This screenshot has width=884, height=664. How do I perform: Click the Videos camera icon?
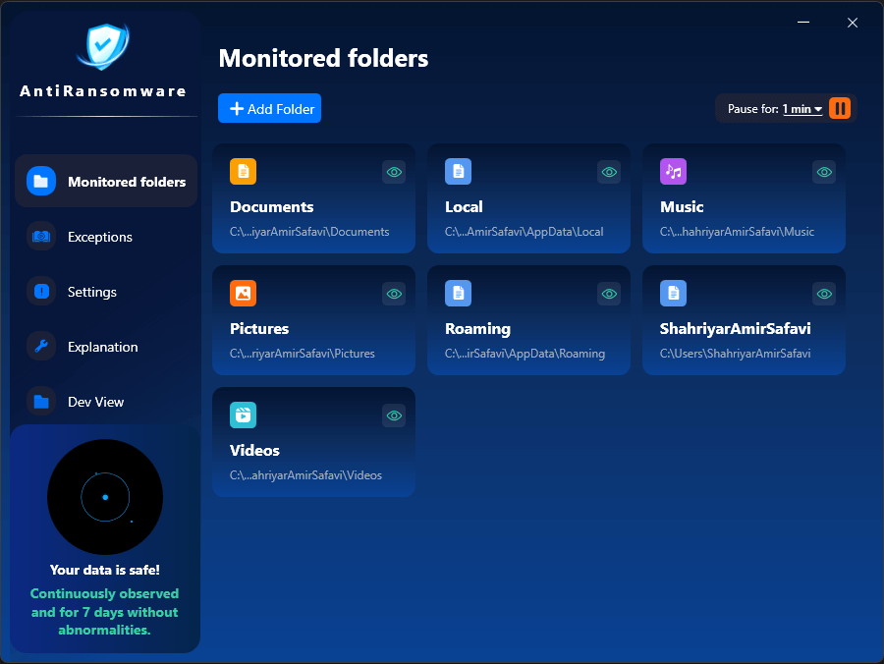click(x=243, y=415)
